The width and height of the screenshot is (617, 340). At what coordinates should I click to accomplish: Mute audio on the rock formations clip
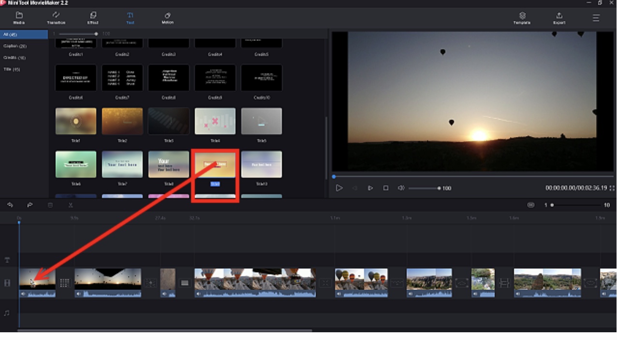pyautogui.click(x=518, y=294)
